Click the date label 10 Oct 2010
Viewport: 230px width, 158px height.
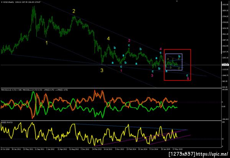point(5,149)
